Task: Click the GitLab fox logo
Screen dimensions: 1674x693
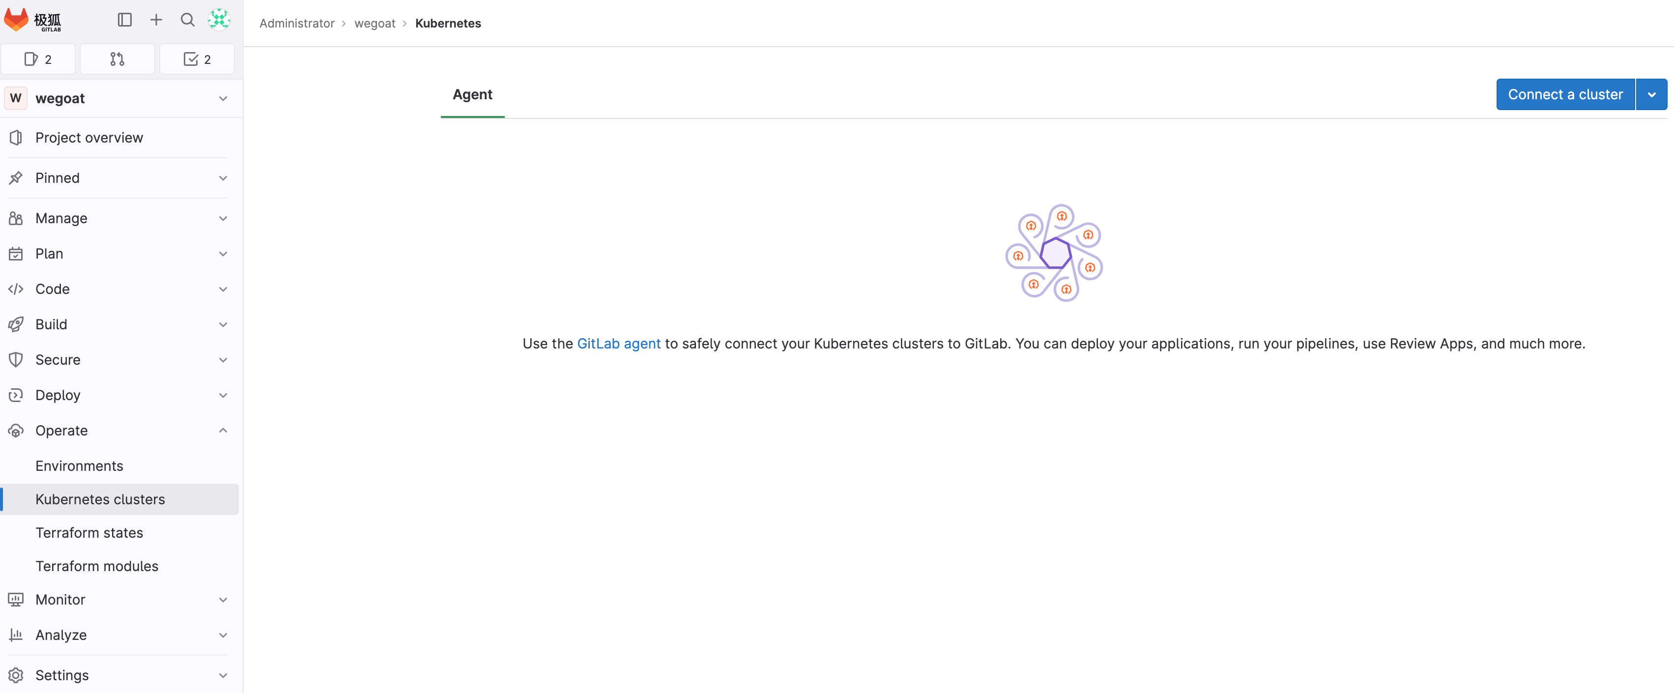Action: [16, 20]
